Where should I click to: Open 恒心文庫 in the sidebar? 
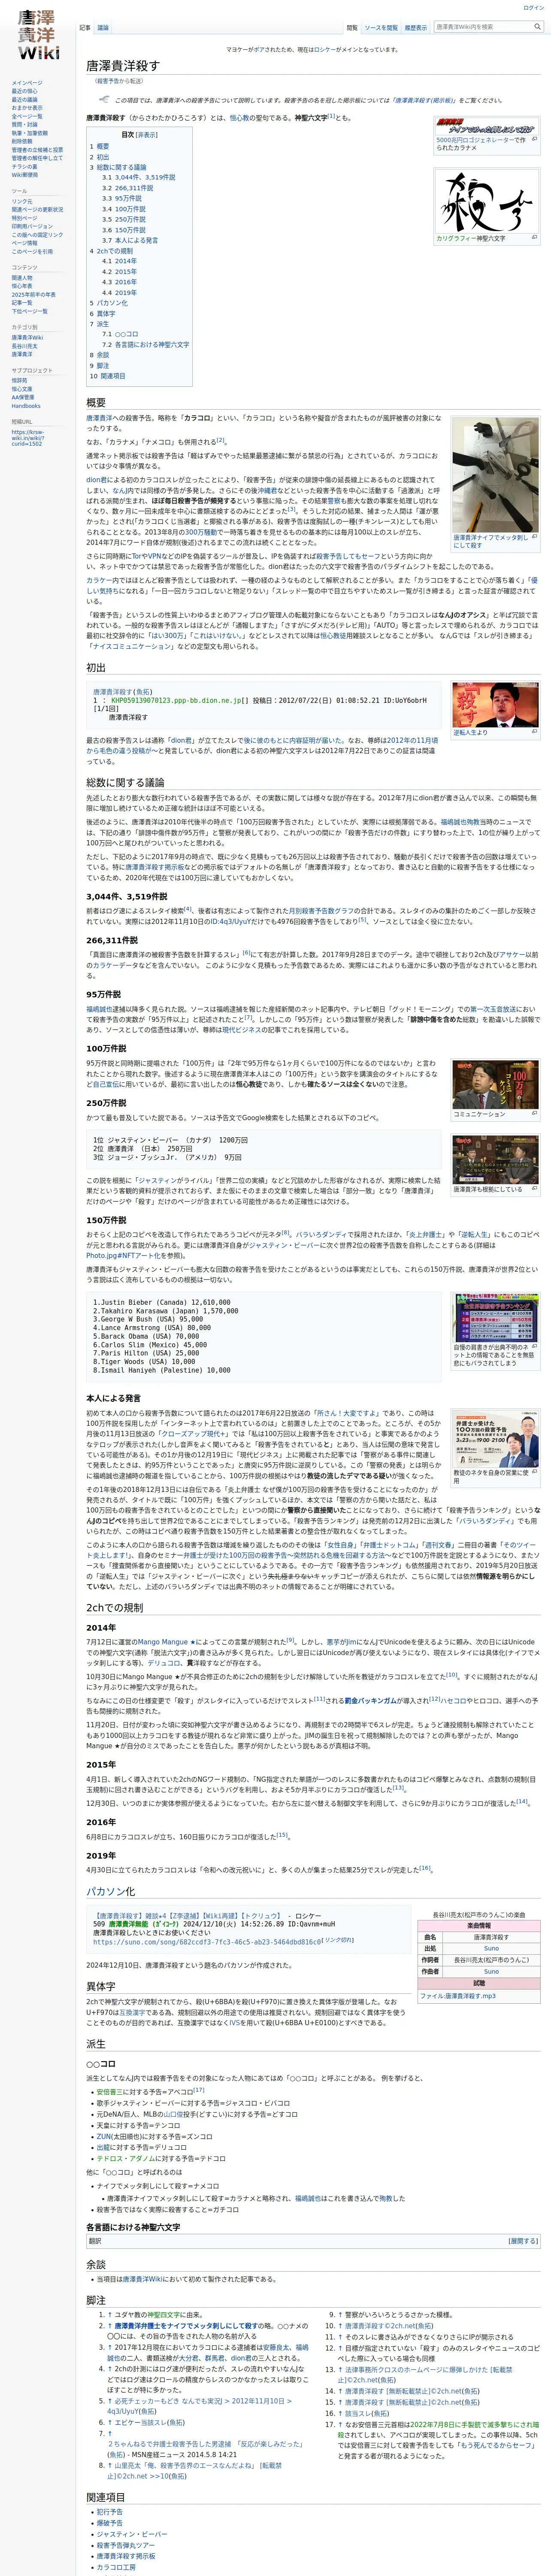click(x=22, y=389)
